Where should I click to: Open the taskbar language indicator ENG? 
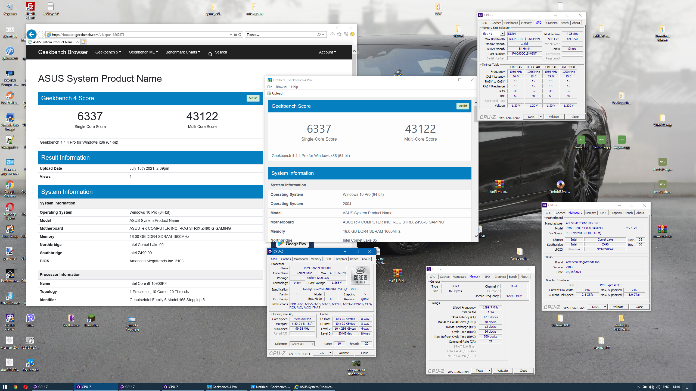tap(666, 387)
